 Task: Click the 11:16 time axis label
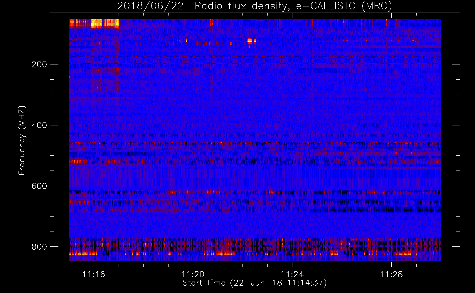pyautogui.click(x=94, y=274)
